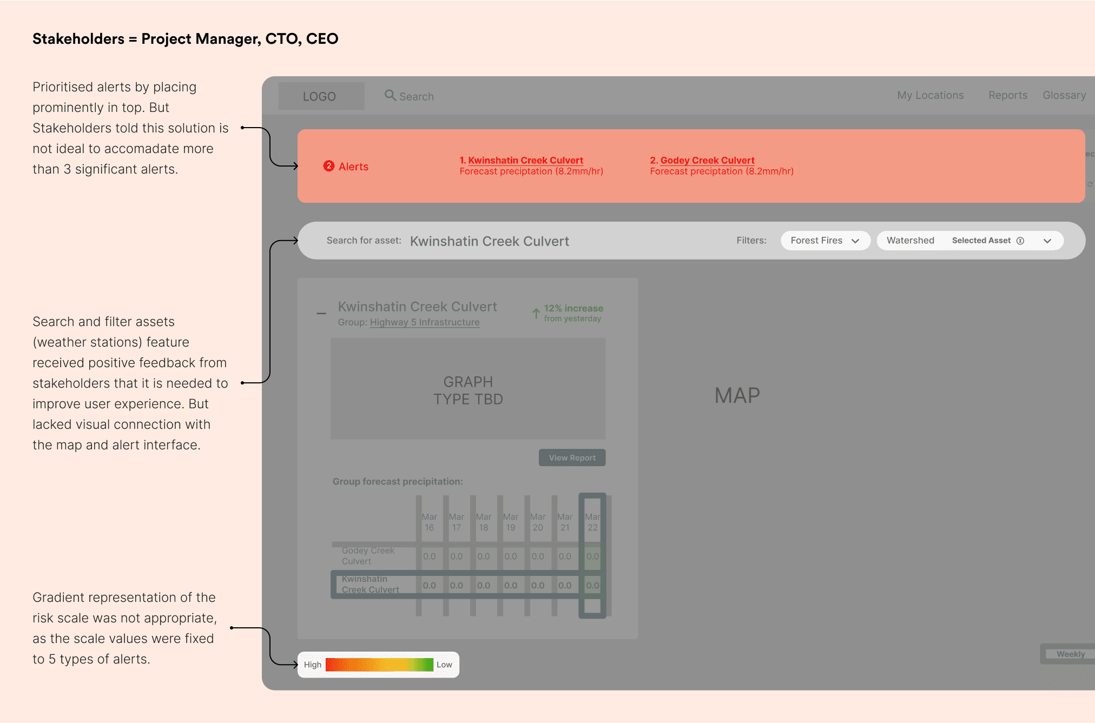
Task: Collapse the Kwinshatin Creek Culvert card
Action: (x=321, y=313)
